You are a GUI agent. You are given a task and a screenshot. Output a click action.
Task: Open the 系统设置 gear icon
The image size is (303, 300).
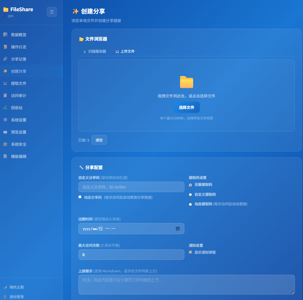[x=5, y=120]
